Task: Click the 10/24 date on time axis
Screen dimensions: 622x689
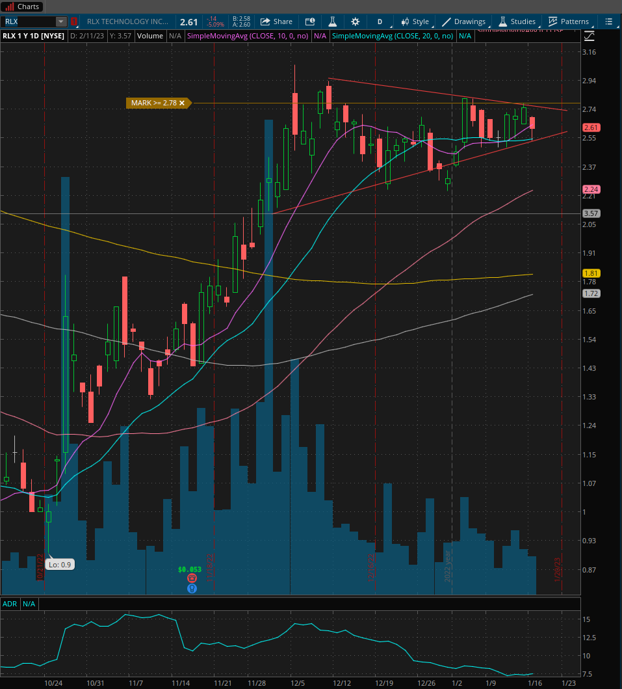Action: (x=53, y=683)
